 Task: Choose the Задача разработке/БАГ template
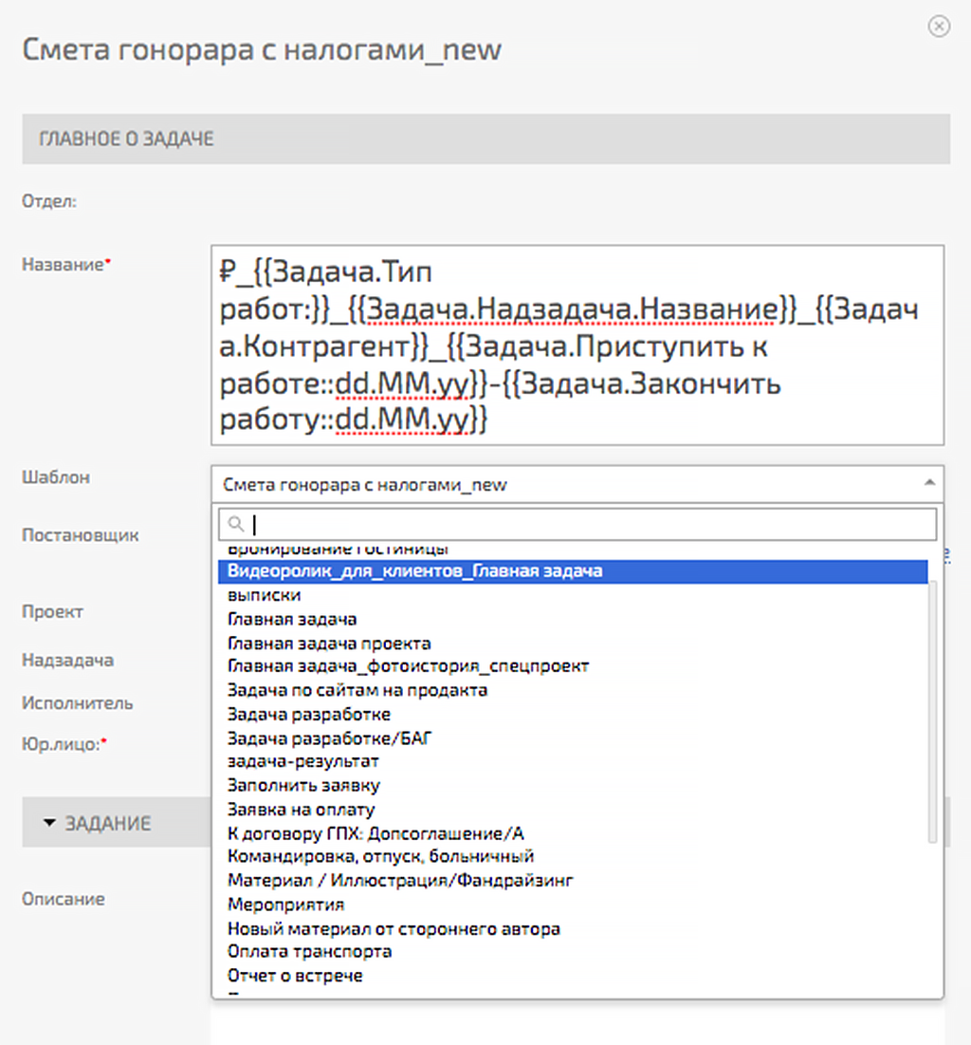click(x=337, y=737)
